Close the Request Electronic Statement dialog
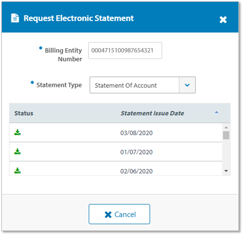 [x=223, y=20]
